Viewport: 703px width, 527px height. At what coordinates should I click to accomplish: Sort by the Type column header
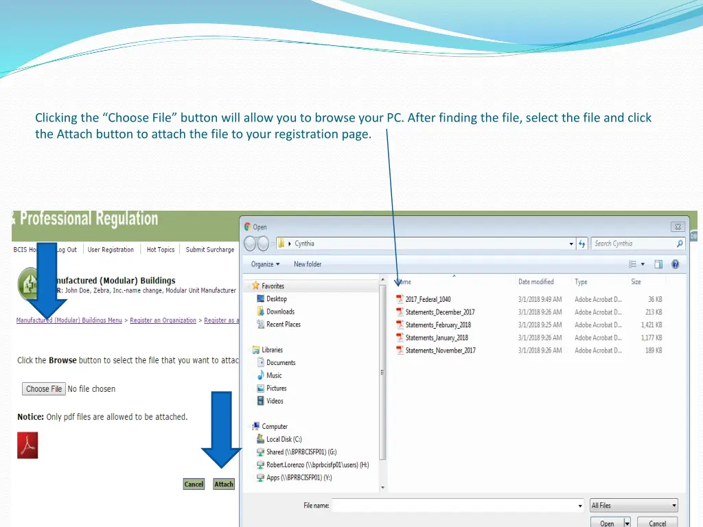[x=581, y=281]
